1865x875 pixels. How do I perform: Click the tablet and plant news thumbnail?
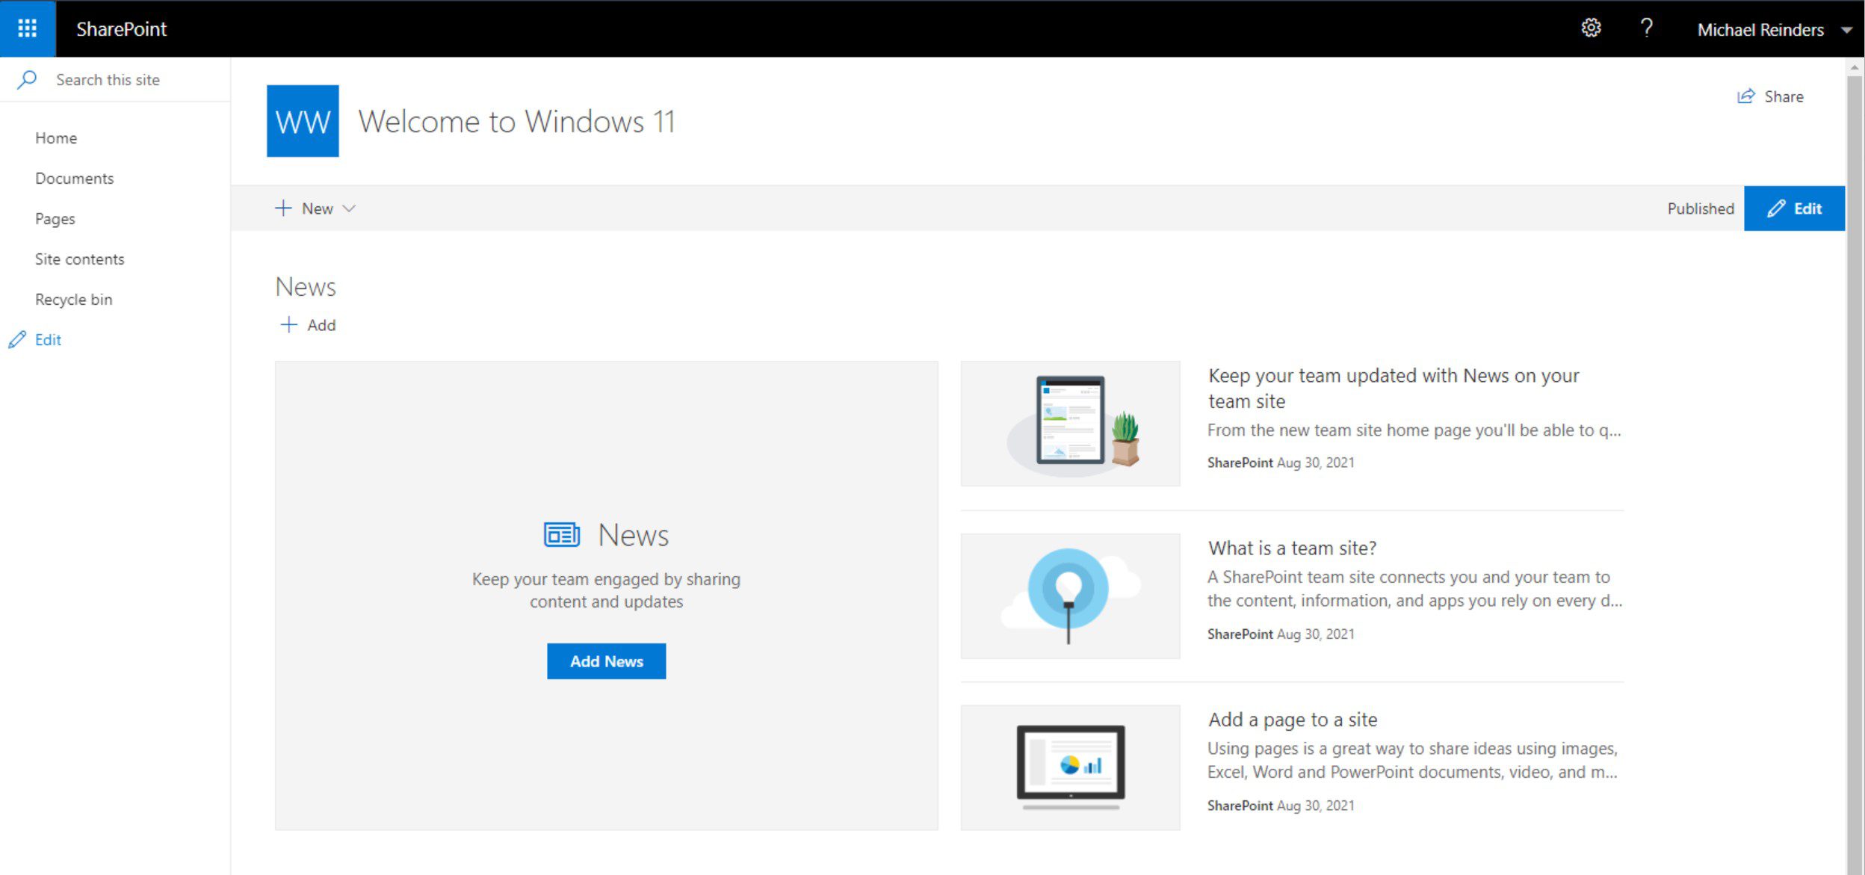tap(1070, 424)
